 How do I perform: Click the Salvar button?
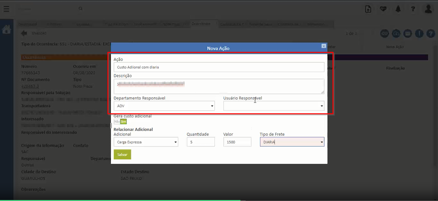(122, 155)
